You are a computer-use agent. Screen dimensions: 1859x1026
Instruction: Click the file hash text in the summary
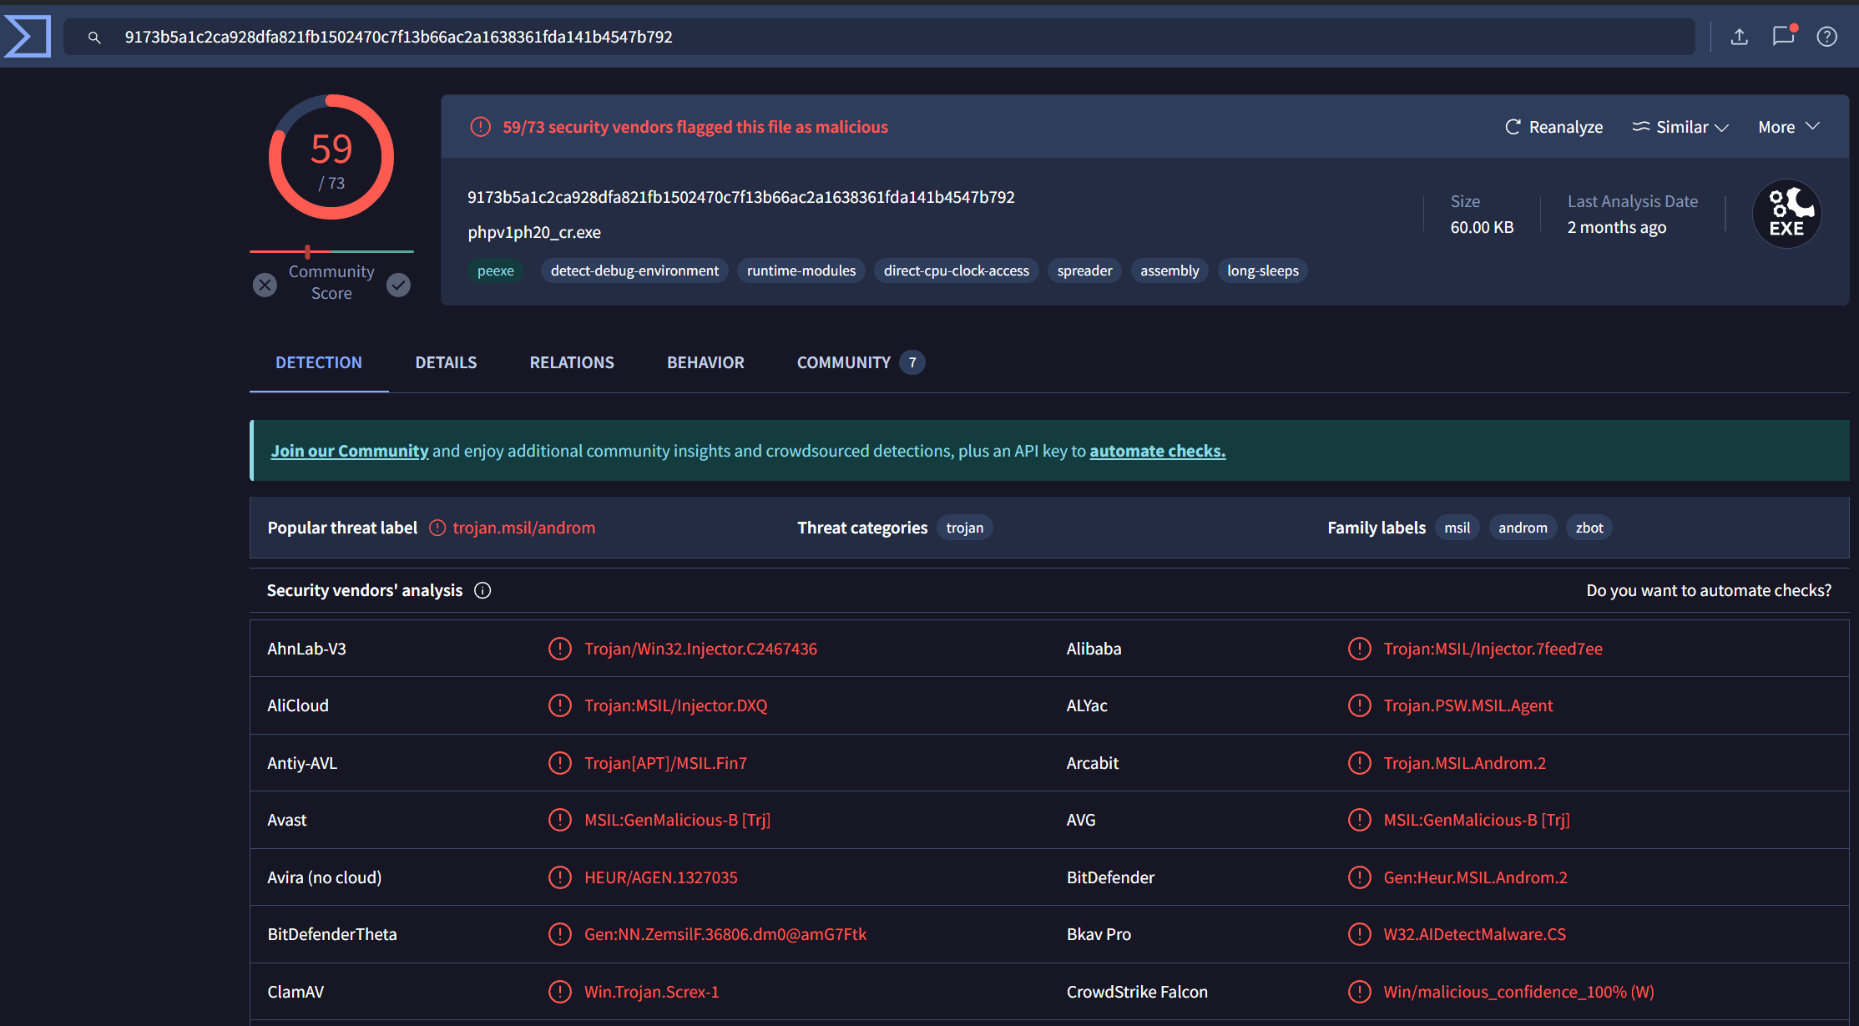[x=741, y=197]
